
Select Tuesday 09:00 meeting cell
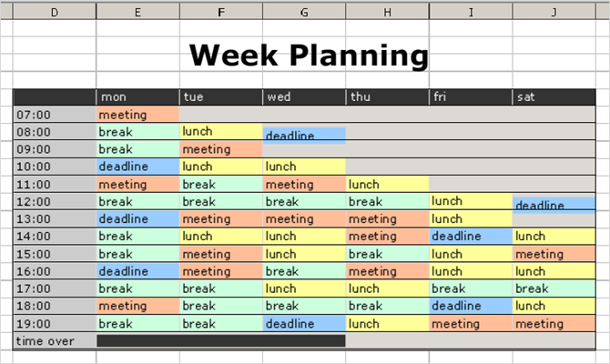[x=221, y=149]
